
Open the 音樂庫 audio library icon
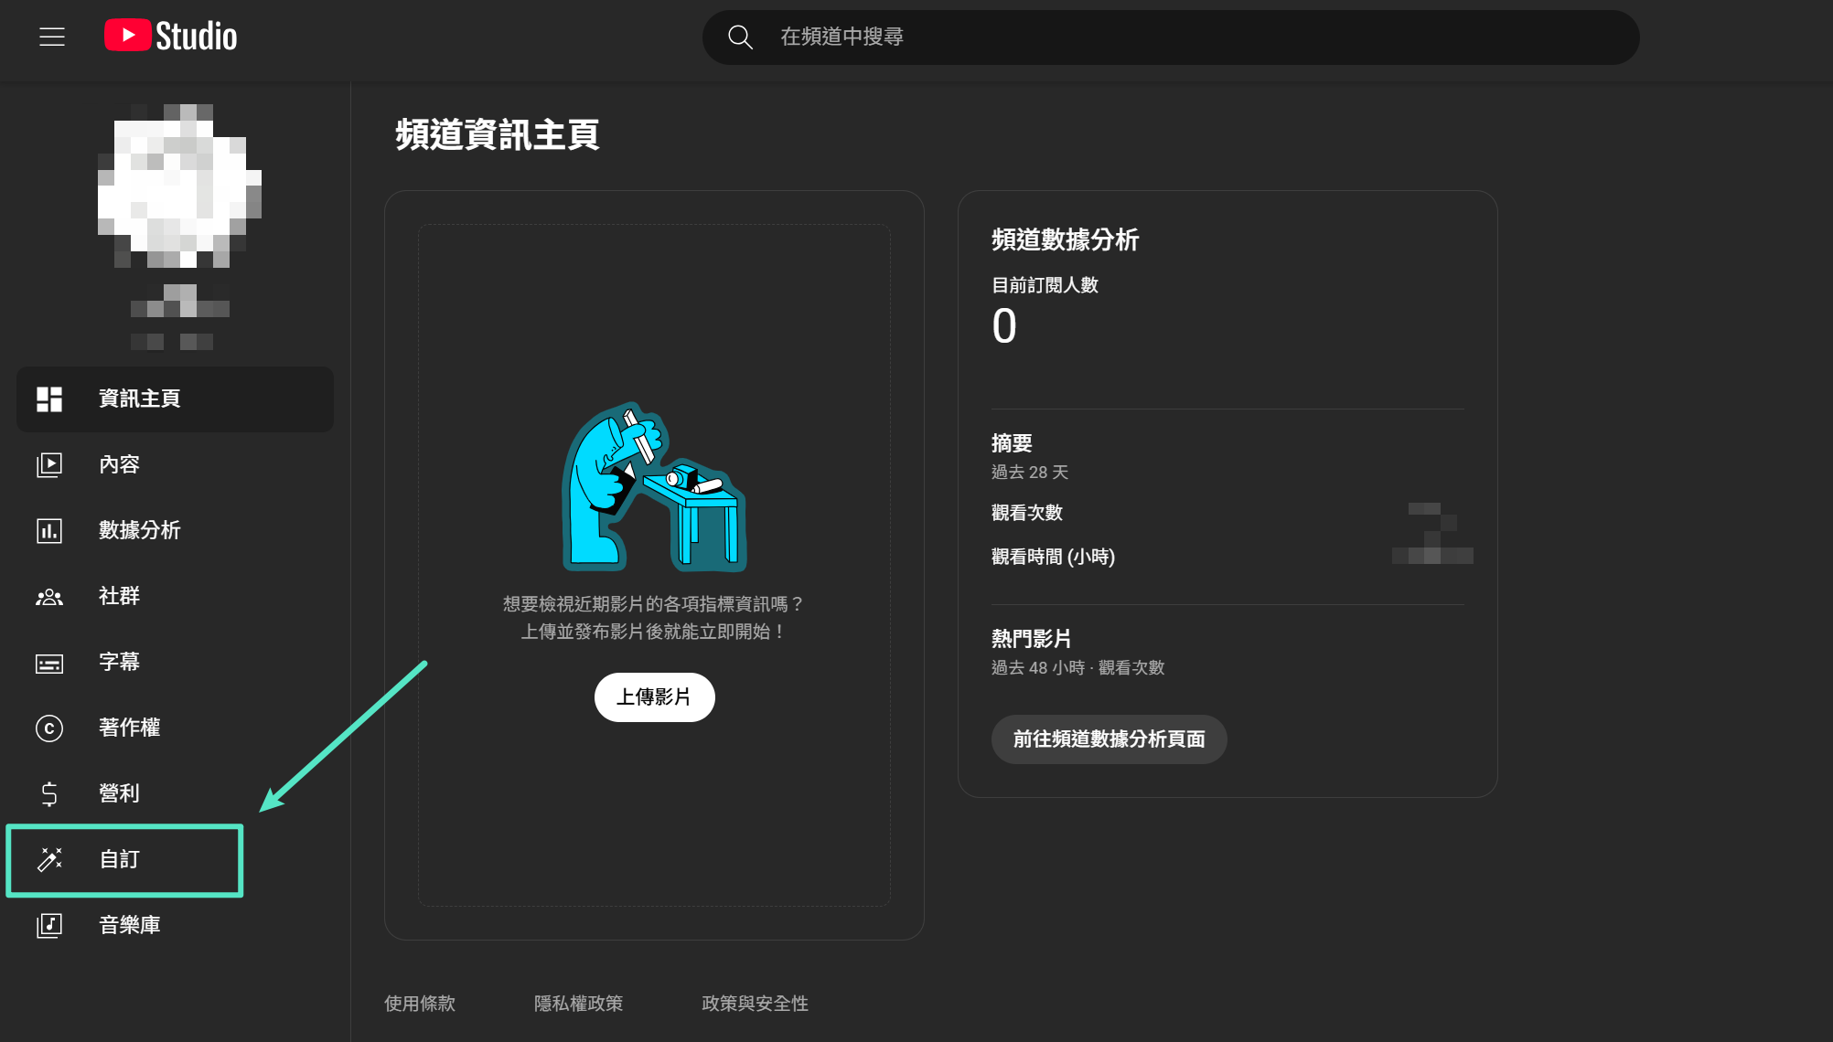click(49, 924)
